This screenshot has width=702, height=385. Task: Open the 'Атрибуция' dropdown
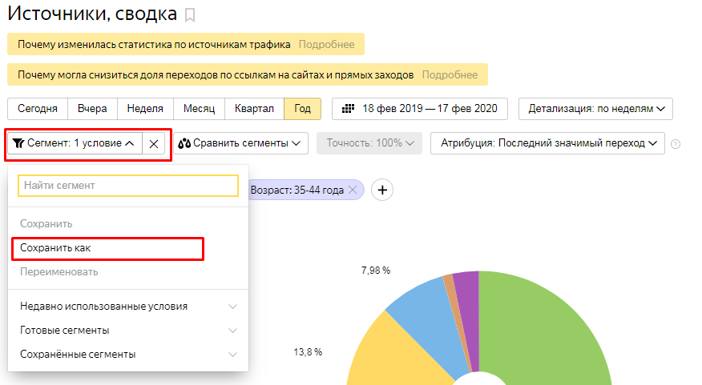coord(547,143)
